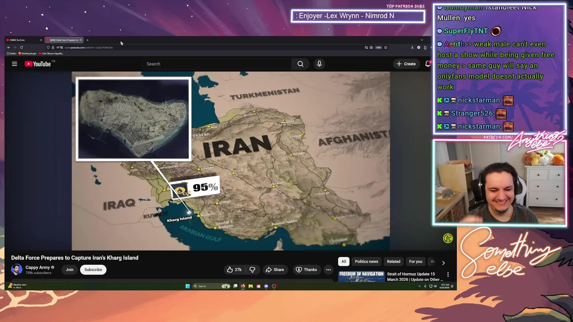Viewport: 573px width, 322px height.
Task: Select the Delta Force Prepares browser tab
Action: (x=63, y=40)
